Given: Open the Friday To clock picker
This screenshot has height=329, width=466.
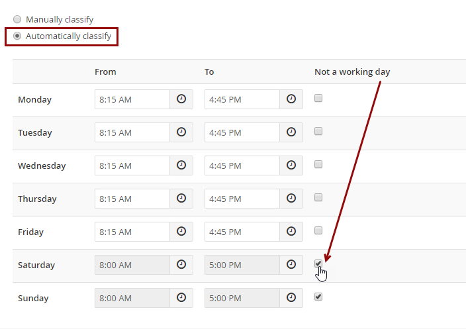Looking at the screenshot, I should tap(291, 231).
